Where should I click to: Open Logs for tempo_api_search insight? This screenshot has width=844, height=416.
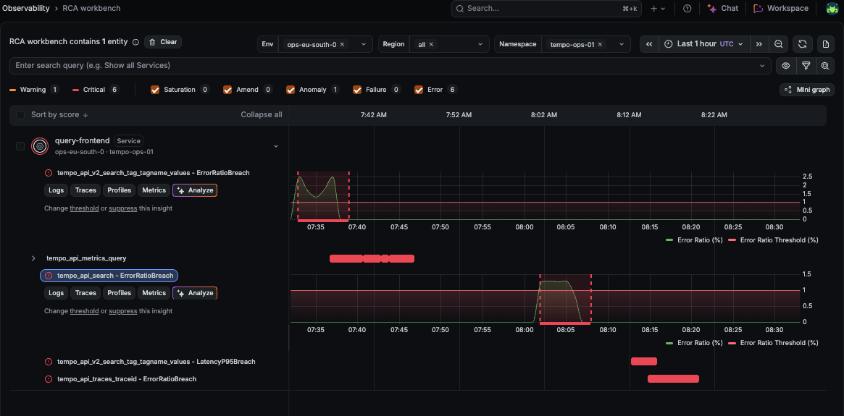tap(56, 293)
